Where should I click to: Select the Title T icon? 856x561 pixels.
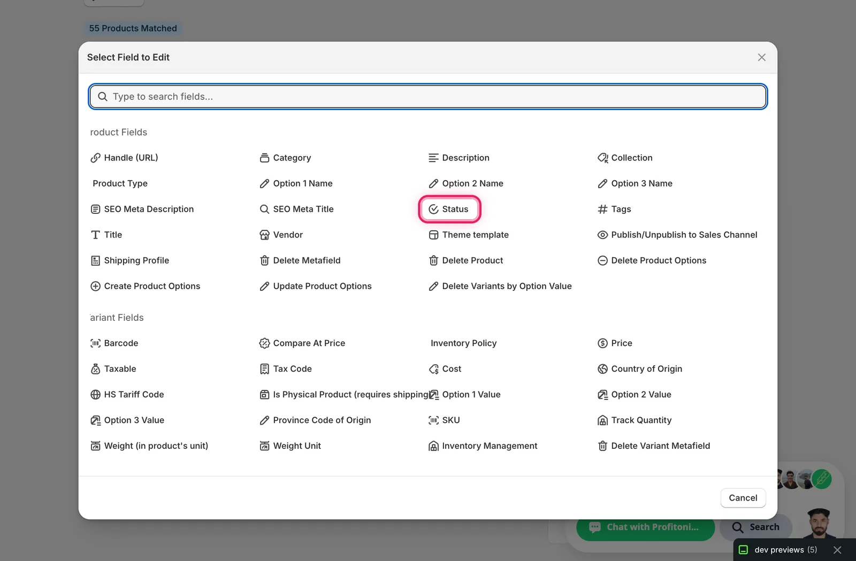(95, 235)
